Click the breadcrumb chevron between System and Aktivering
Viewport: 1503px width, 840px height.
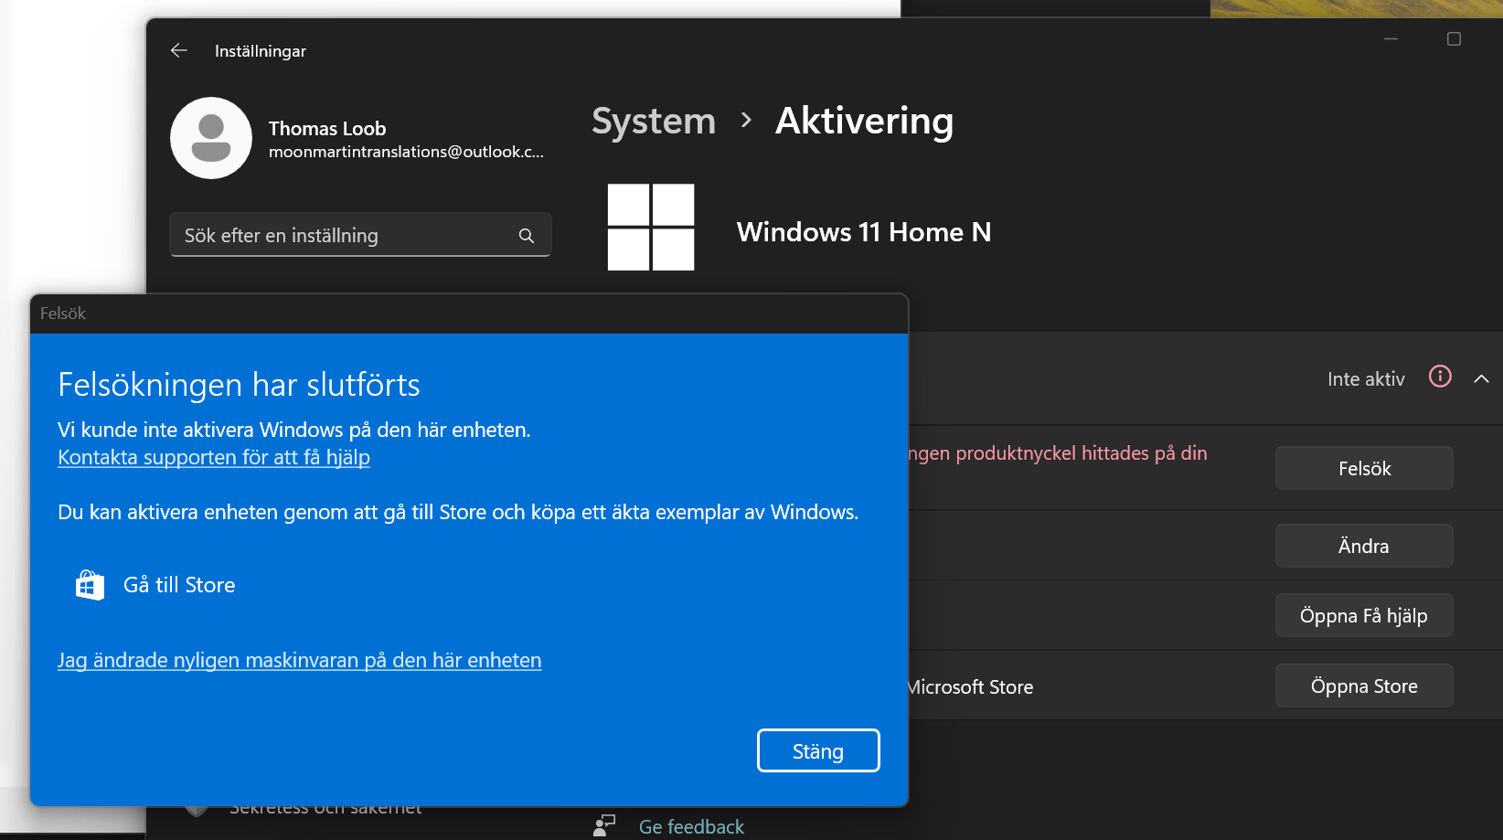(x=746, y=120)
